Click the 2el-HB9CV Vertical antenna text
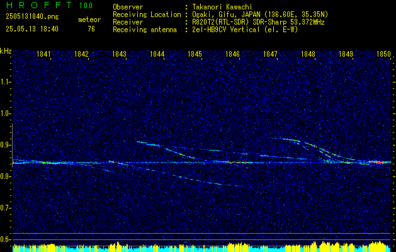 pyautogui.click(x=245, y=30)
